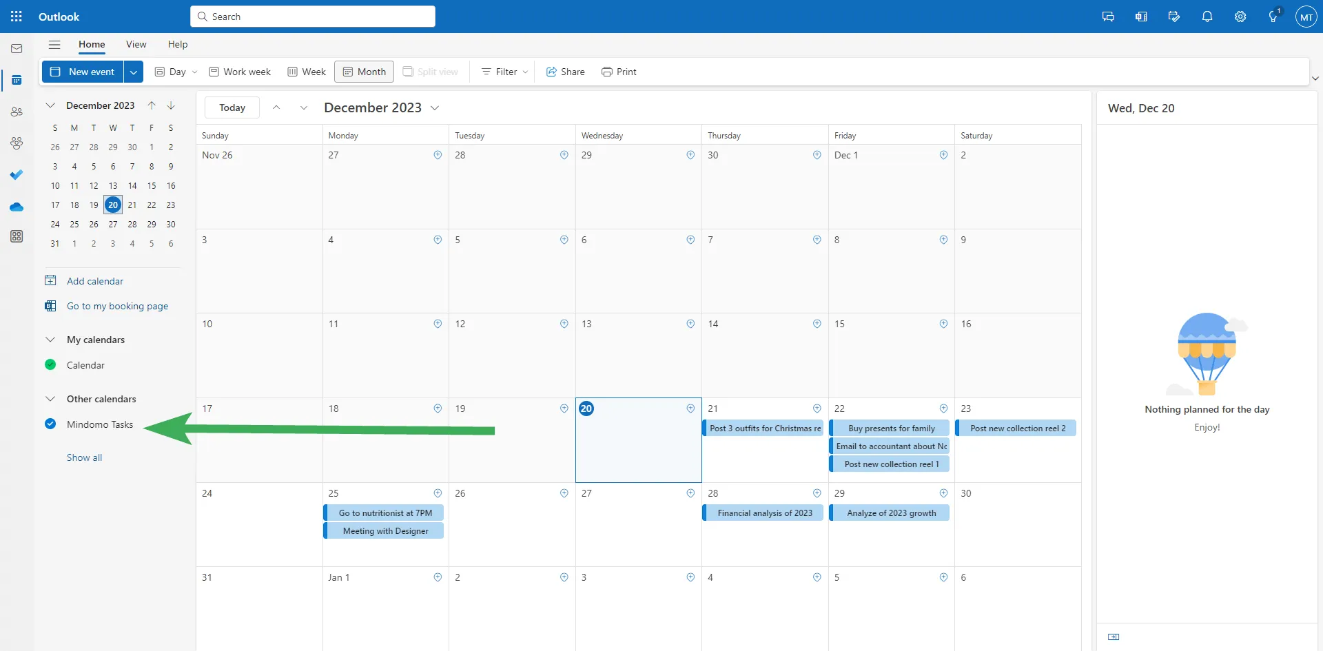The image size is (1323, 651).
Task: Collapse the Other calendars section
Action: 50,399
